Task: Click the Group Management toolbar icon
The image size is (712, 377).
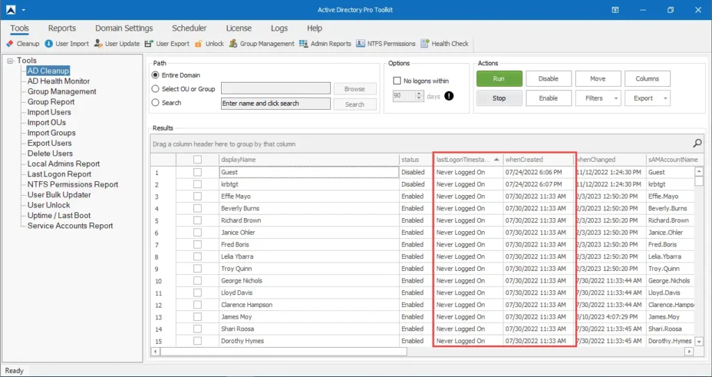Action: point(233,44)
